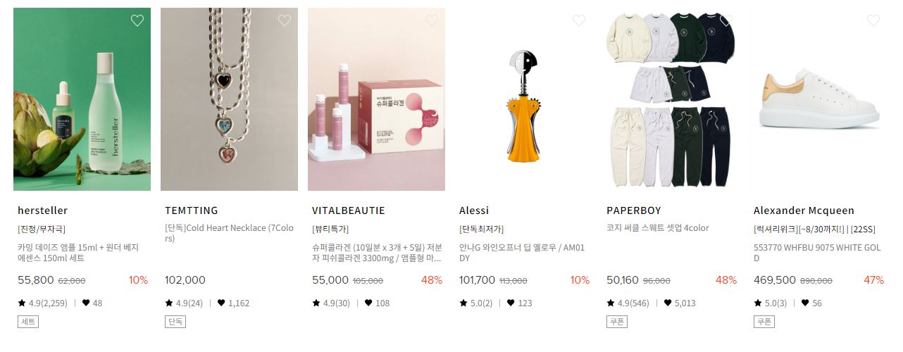Toggle wishlist heart on hersteller product image
The height and width of the screenshot is (352, 903).
point(137,20)
